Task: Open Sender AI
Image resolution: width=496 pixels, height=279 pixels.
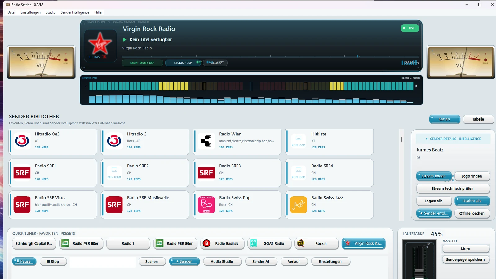Action: coord(261,262)
